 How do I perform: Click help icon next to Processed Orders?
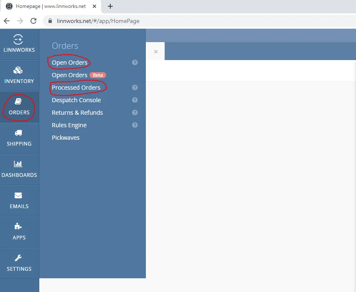[x=135, y=88]
